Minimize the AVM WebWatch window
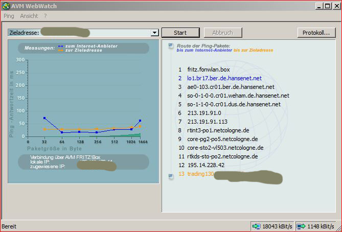 (x=319, y=6)
